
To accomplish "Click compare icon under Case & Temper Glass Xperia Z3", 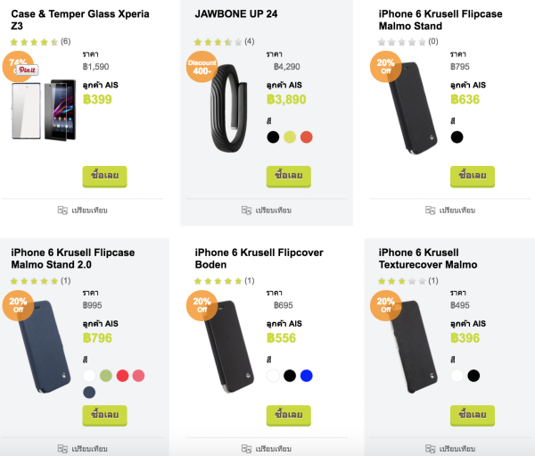I will tap(62, 210).
